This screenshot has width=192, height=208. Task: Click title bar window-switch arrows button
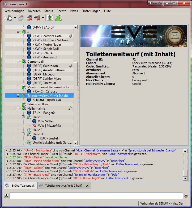[x=151, y=3]
